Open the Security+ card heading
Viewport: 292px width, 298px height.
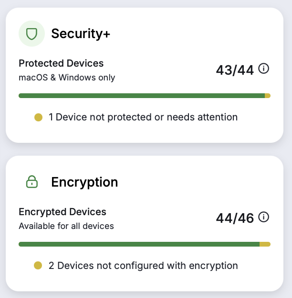pyautogui.click(x=81, y=33)
